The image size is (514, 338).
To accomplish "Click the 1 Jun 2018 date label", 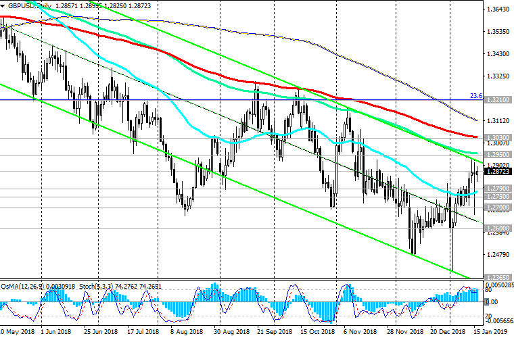I will pos(55,333).
